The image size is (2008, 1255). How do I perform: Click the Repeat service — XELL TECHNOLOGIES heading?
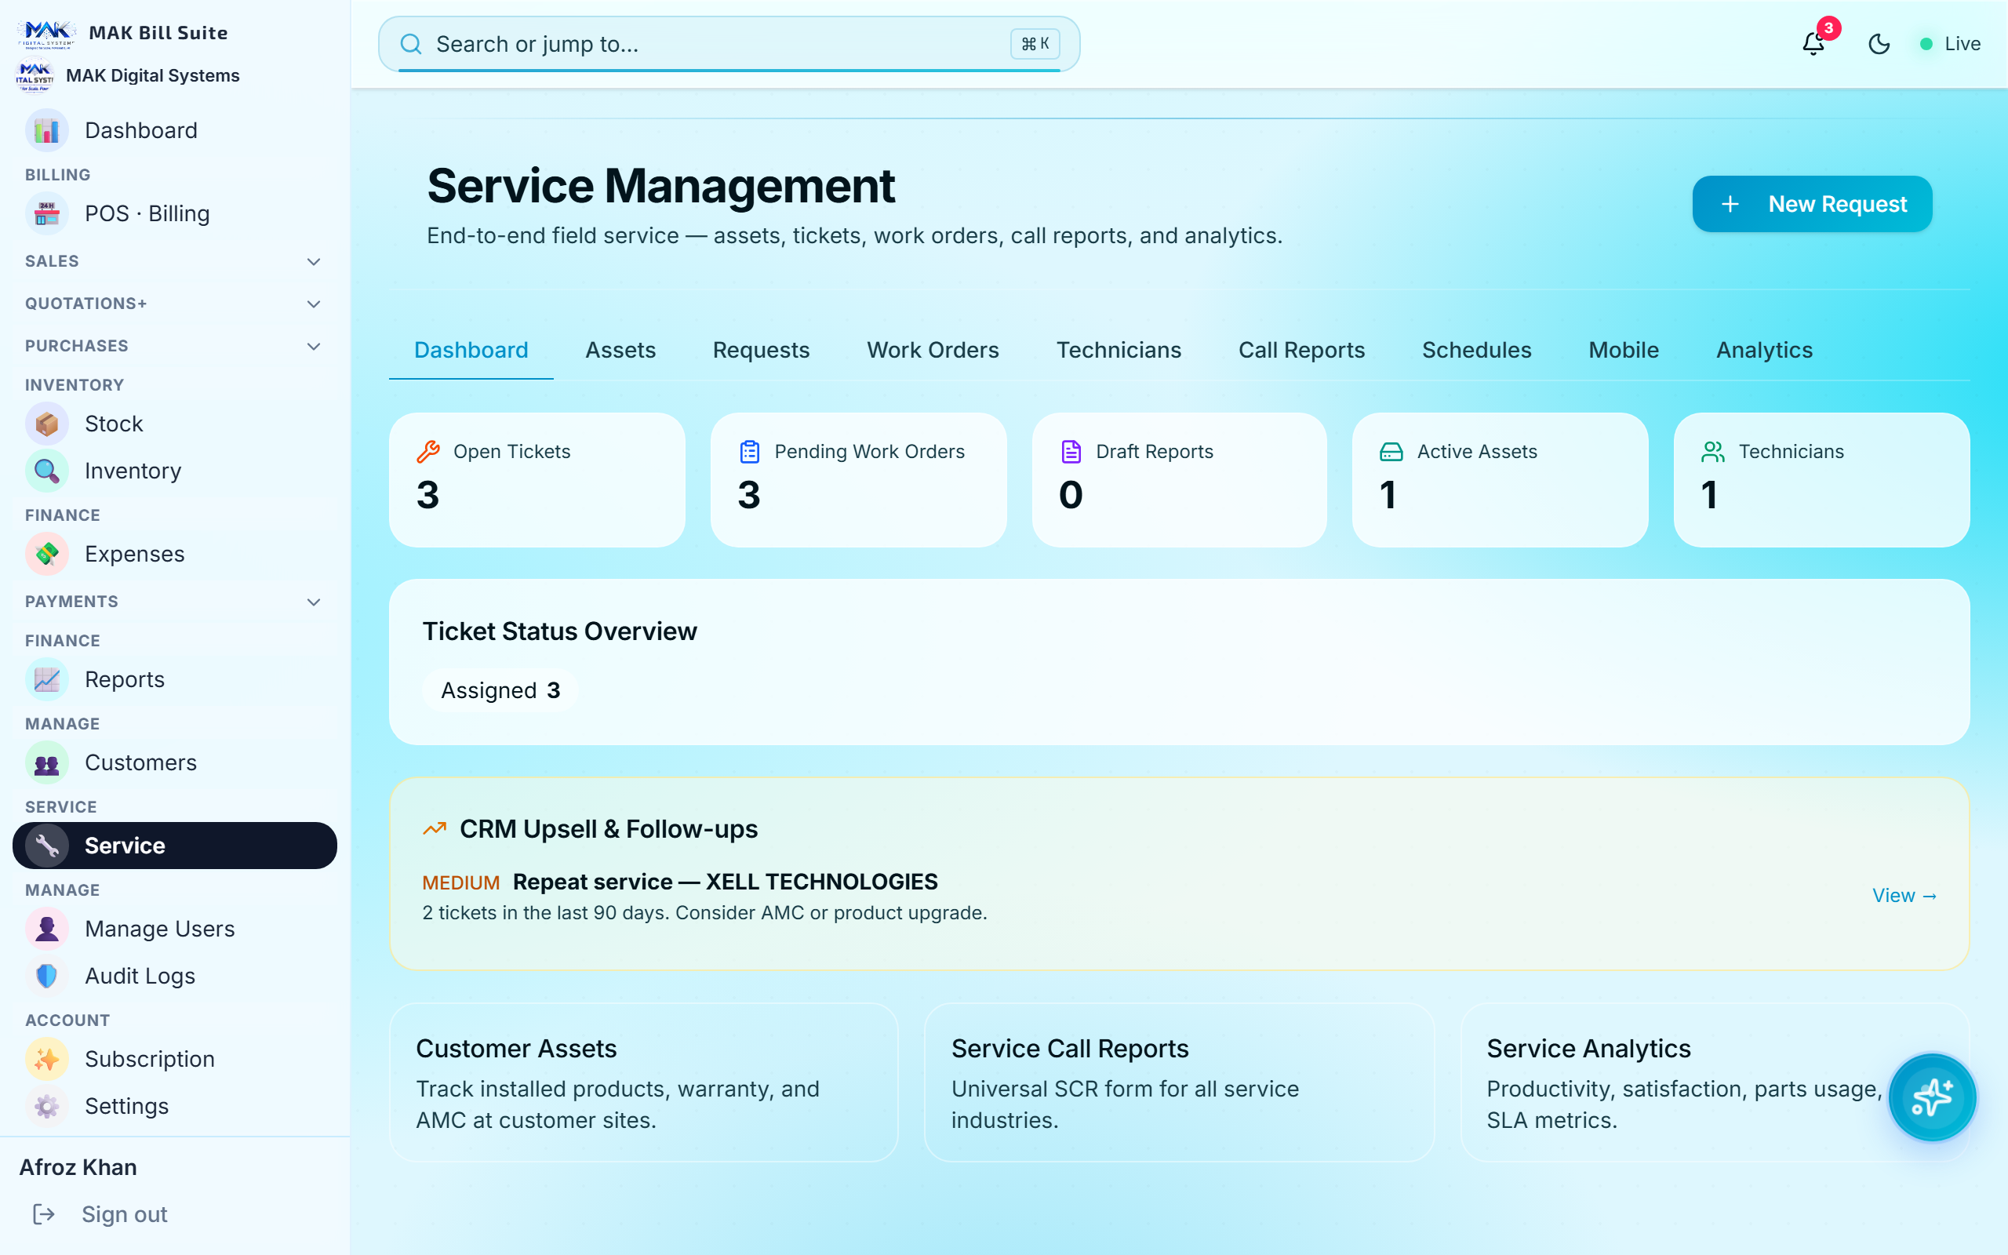726,882
